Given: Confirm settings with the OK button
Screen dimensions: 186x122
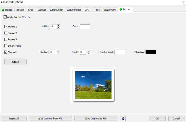Looking at the screenshot, I should pos(157,119).
